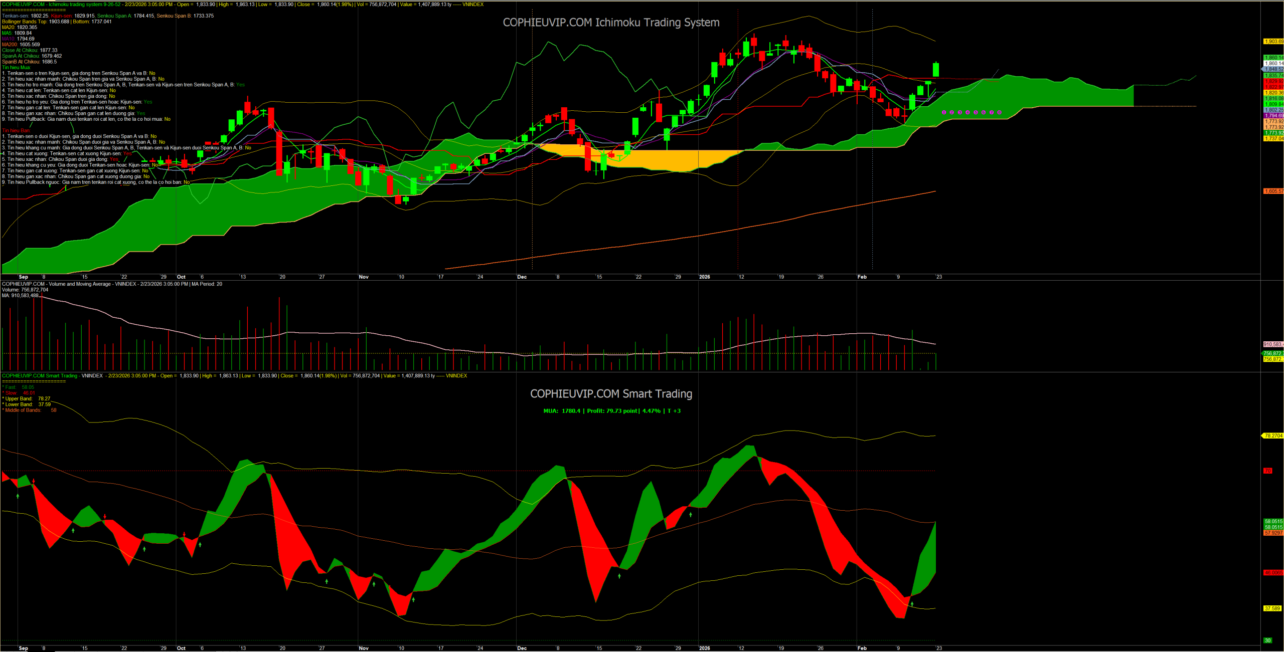Click the COPHIEUVIP.COM Ichimoku Trading System title
1284x652 pixels.
[611, 23]
